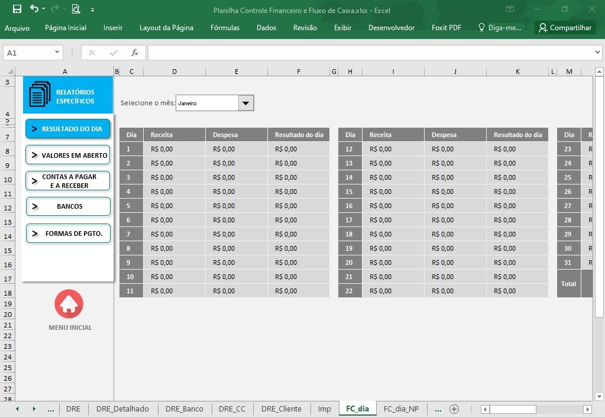Click the FORMAS DE PGTO. button

(68, 234)
